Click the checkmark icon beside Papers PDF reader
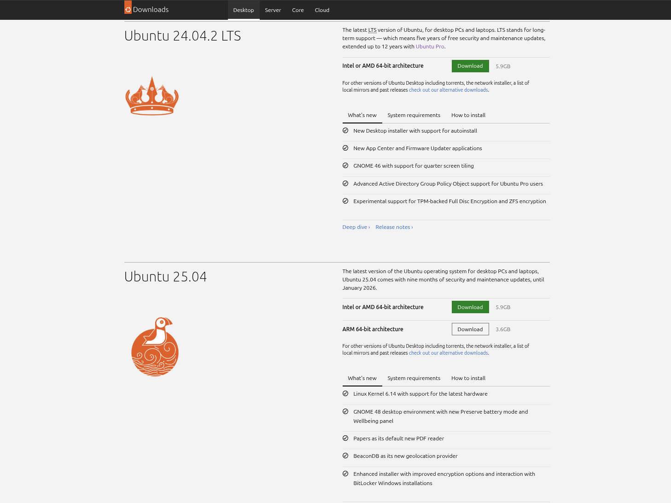This screenshot has width=671, height=503. (345, 439)
